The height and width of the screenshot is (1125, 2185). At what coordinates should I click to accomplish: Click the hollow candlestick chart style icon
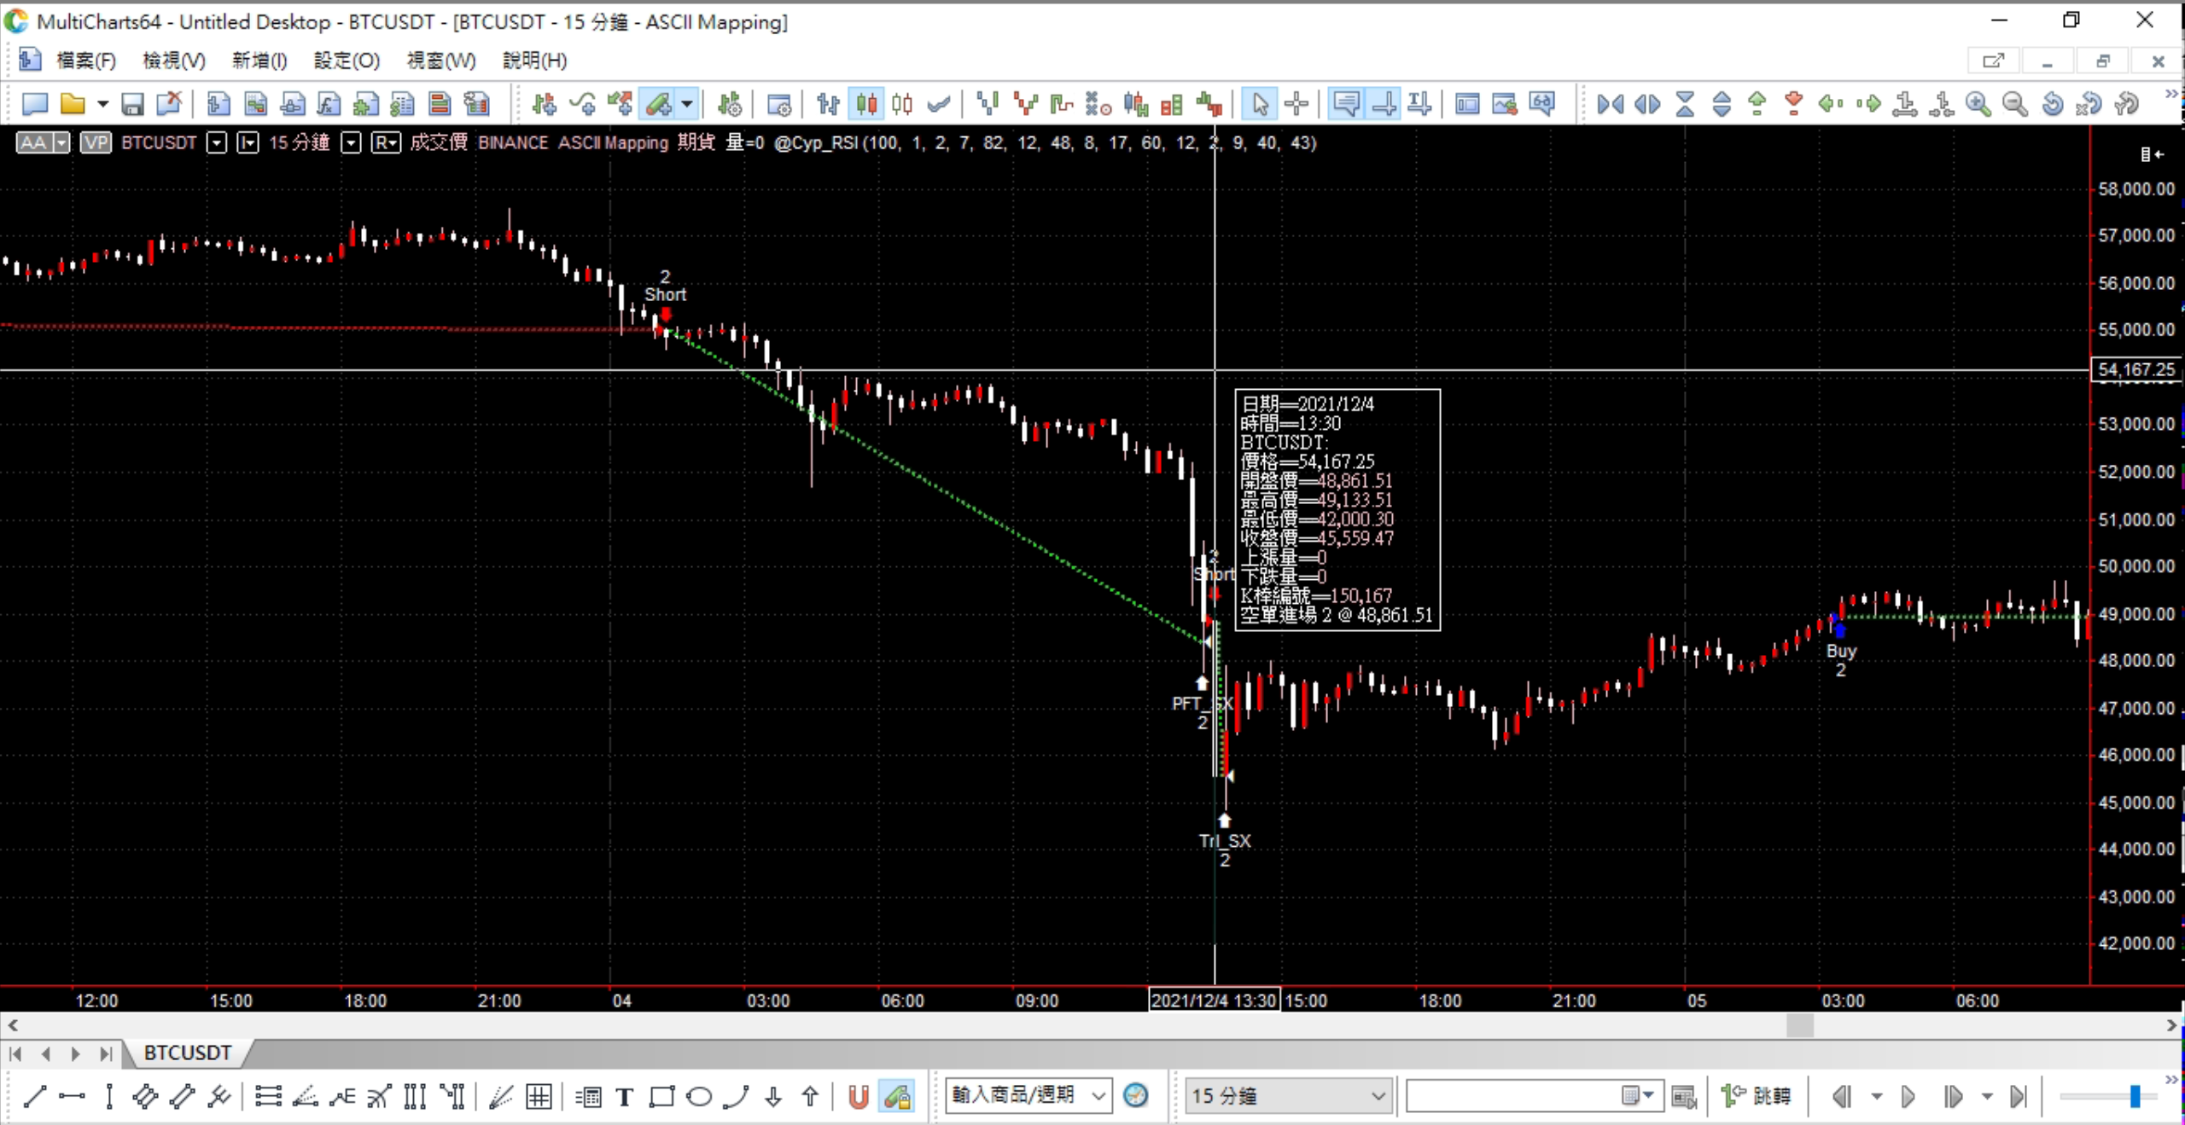902,104
